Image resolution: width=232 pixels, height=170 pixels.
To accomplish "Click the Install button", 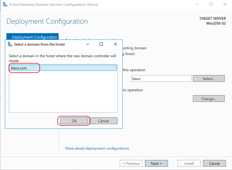I will click(x=189, y=163).
